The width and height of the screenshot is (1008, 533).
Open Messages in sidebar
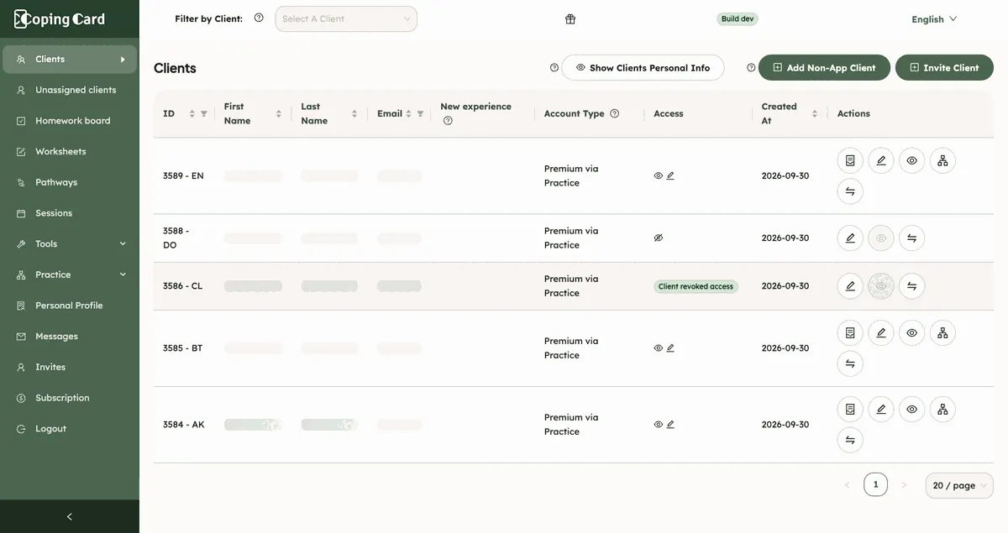point(70,337)
